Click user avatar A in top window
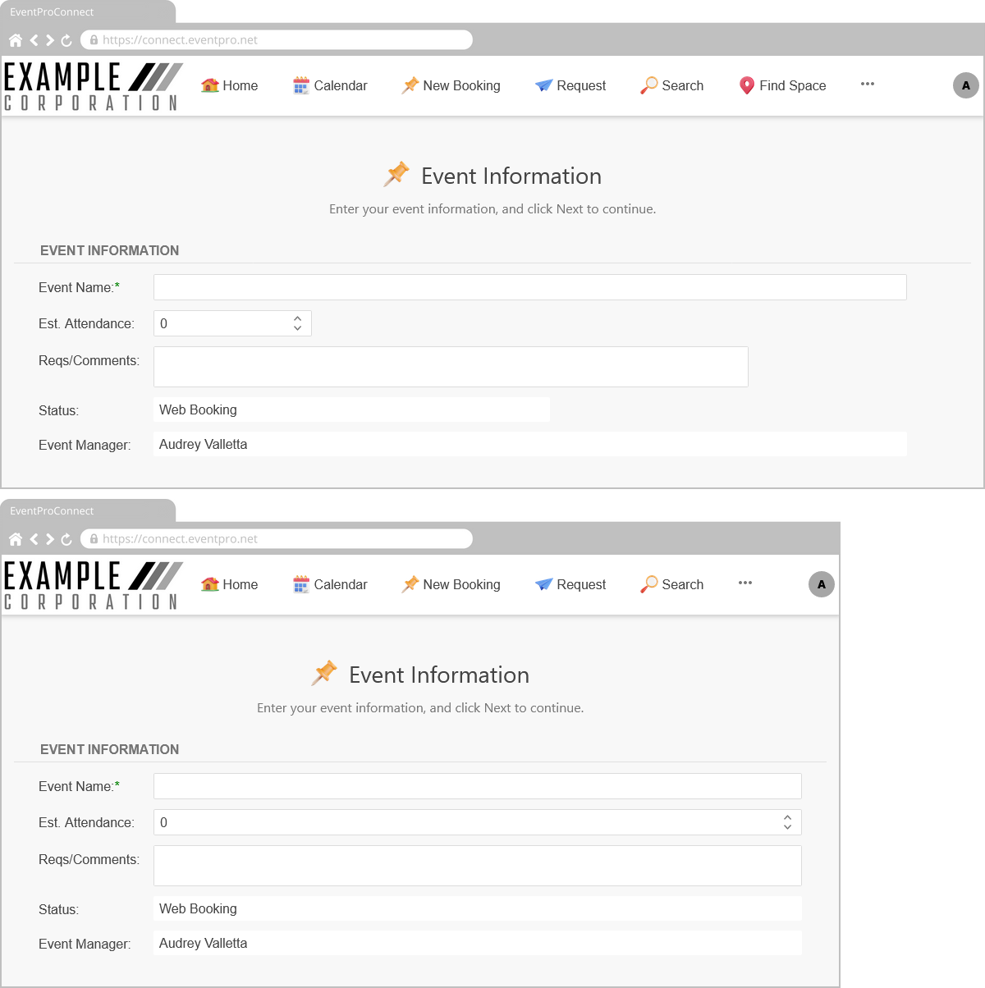The width and height of the screenshot is (985, 988). click(966, 85)
